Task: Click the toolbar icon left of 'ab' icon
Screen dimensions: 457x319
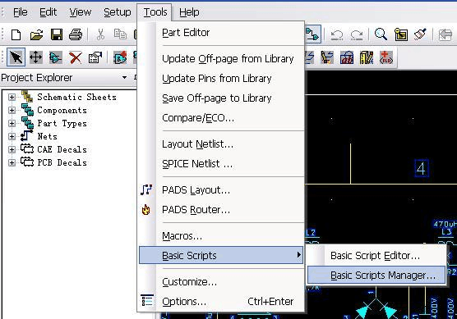Action: 327,57
